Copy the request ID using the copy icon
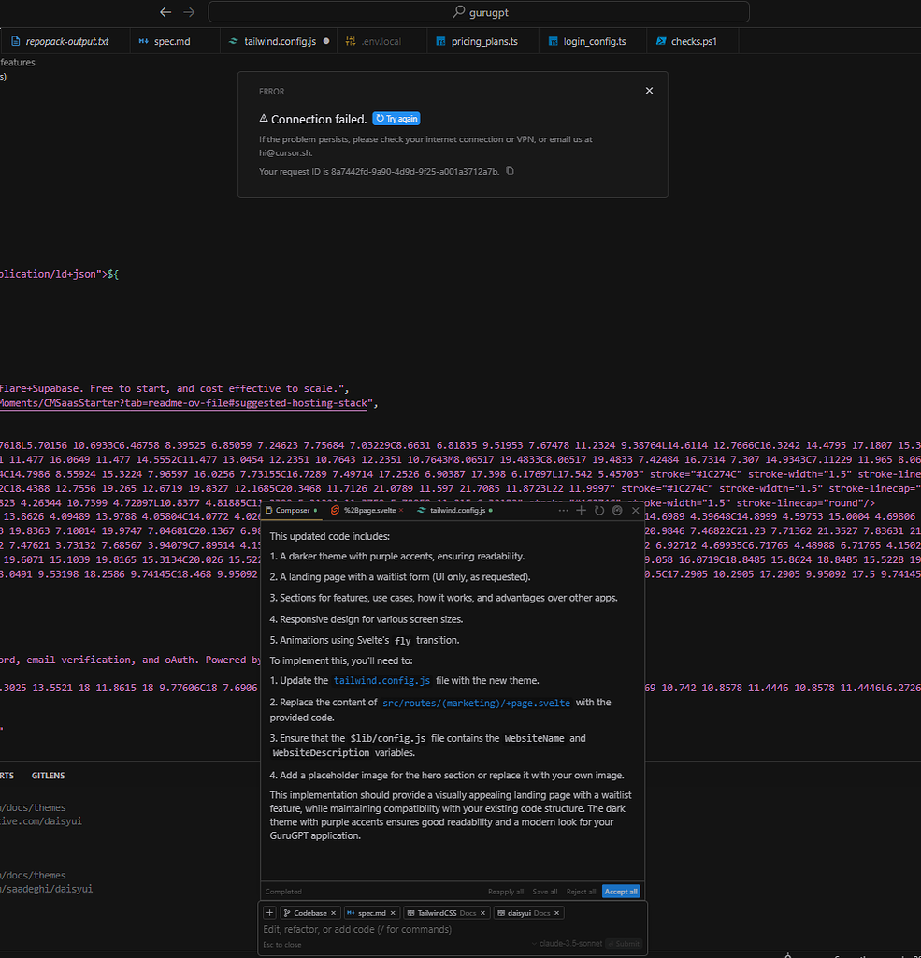921x958 pixels. 508,171
